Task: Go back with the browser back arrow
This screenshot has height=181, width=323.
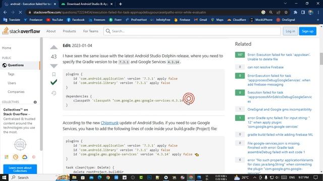Action: tap(5, 12)
